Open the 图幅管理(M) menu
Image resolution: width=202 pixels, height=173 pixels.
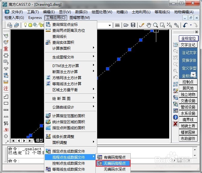79,18
